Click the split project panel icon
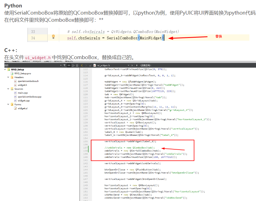 73,65
